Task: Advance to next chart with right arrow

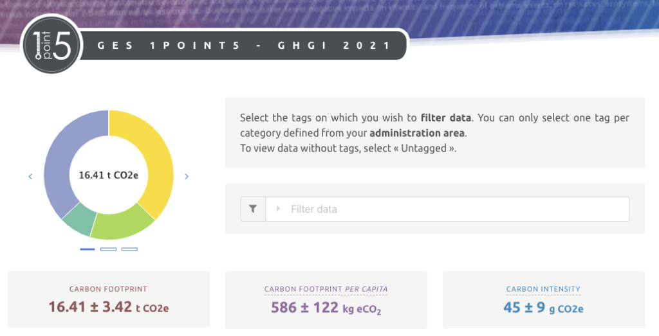Action: (187, 176)
